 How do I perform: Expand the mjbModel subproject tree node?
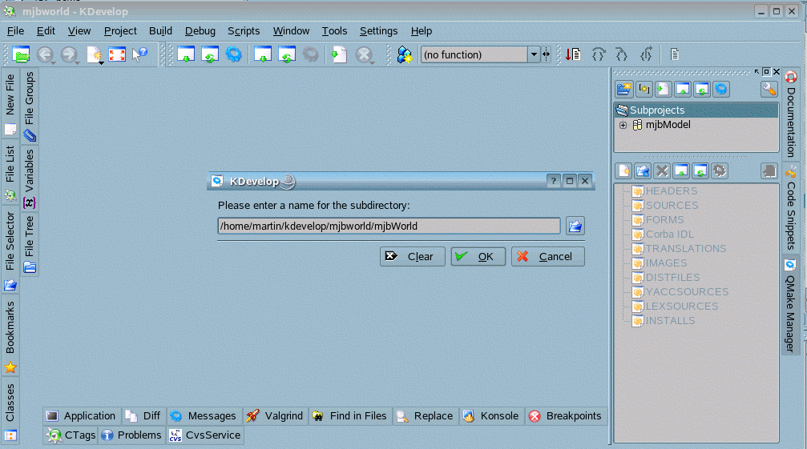pos(623,125)
